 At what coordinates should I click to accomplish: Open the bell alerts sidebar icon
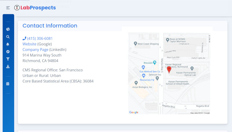8,44
